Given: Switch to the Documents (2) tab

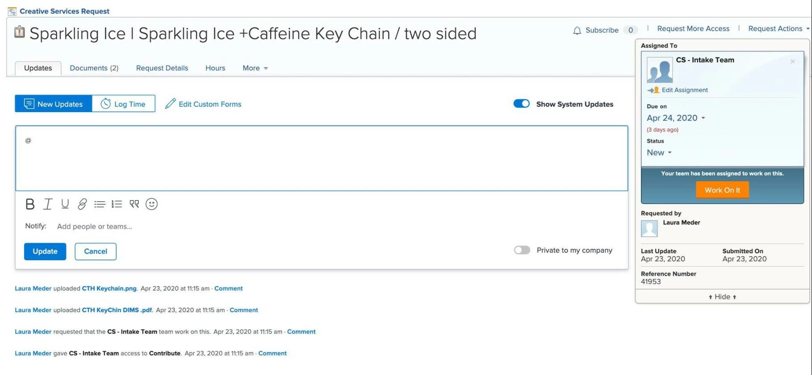Looking at the screenshot, I should [94, 68].
